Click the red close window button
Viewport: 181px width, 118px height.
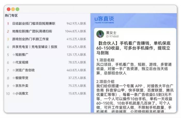point(9,9)
